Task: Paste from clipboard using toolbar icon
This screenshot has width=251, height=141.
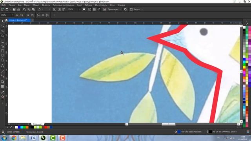Action: coord(33,9)
